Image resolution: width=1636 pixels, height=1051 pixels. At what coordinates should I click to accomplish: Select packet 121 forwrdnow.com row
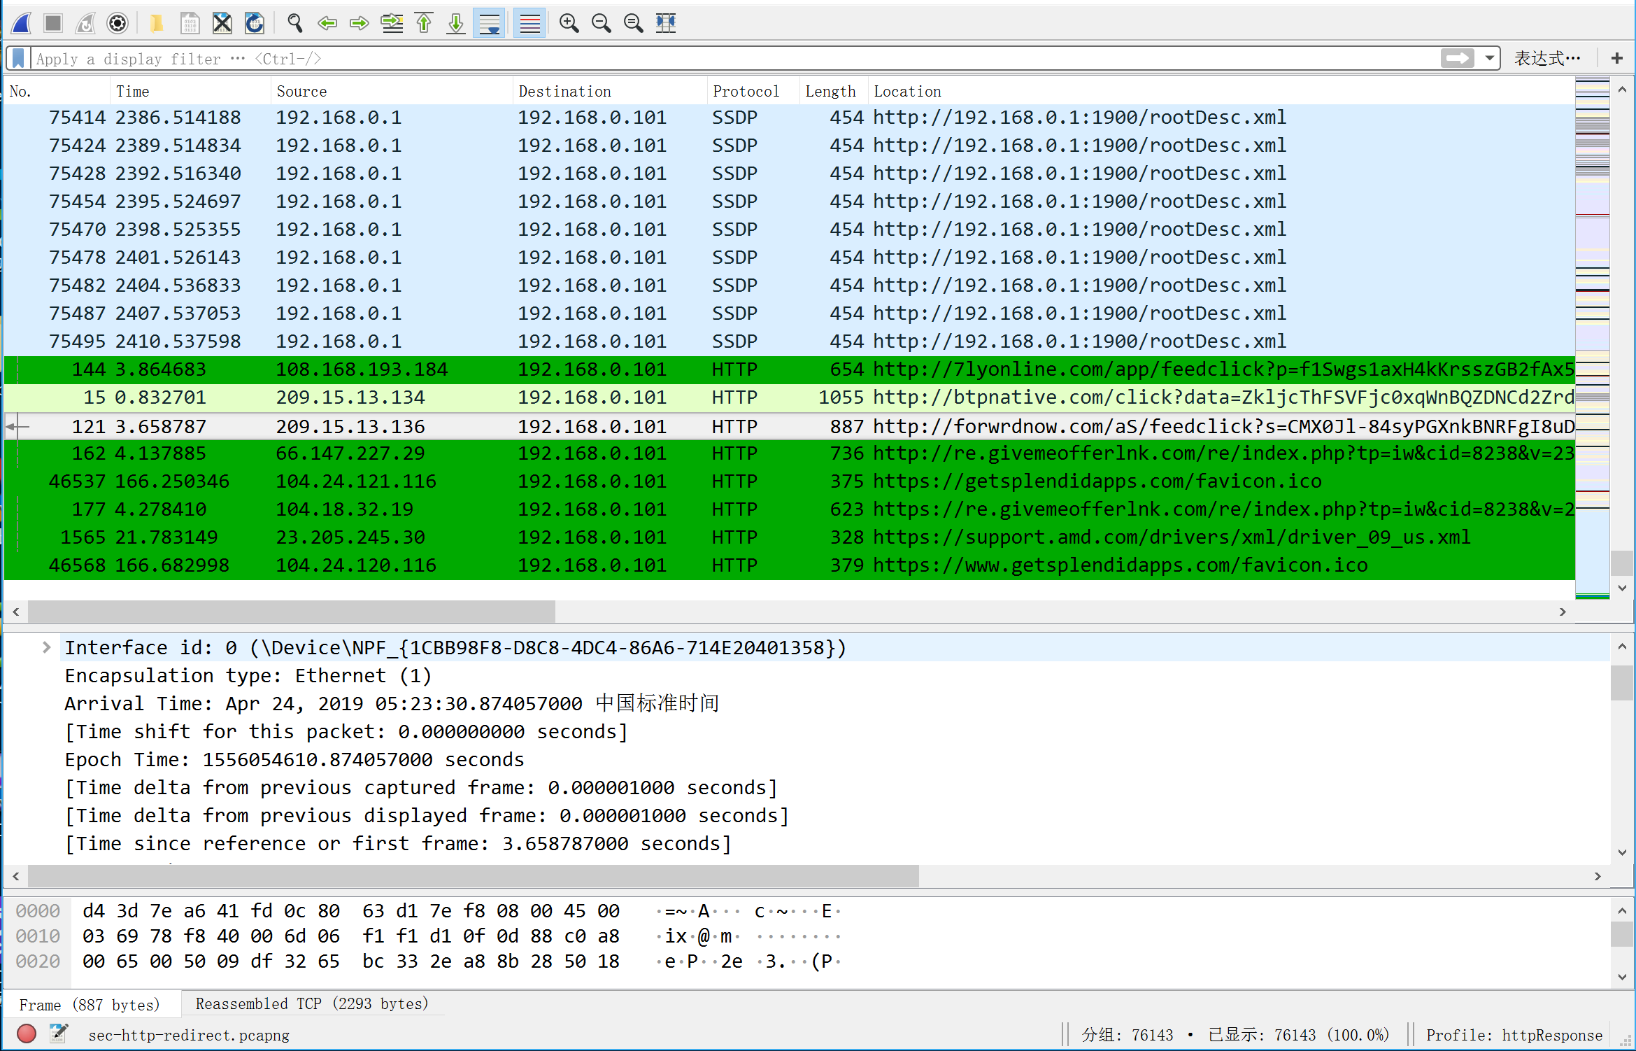click(x=789, y=426)
